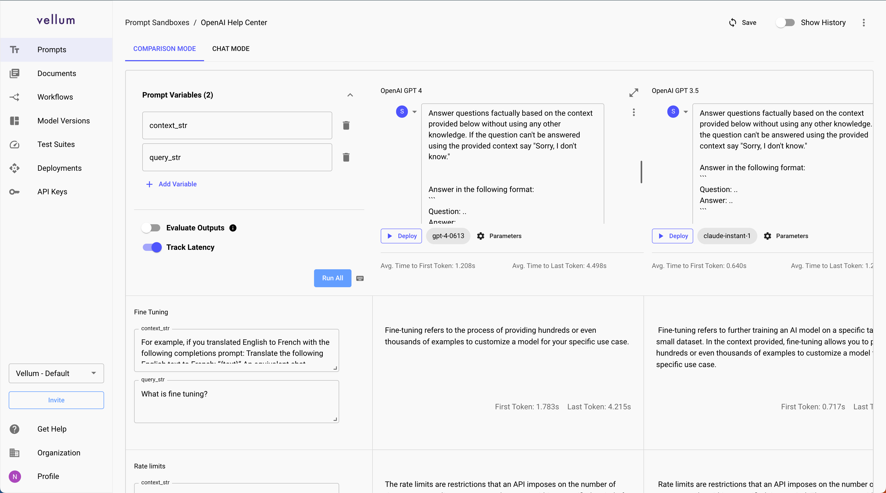The height and width of the screenshot is (493, 886).
Task: Click the Add Variable link
Action: tap(177, 184)
